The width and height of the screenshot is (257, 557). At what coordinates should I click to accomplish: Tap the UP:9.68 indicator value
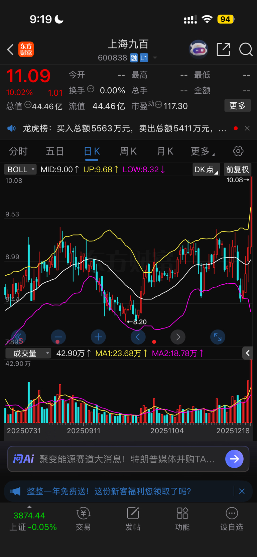[101, 170]
